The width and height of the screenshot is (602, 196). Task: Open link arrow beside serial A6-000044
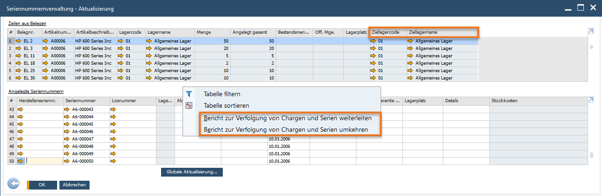[67, 117]
